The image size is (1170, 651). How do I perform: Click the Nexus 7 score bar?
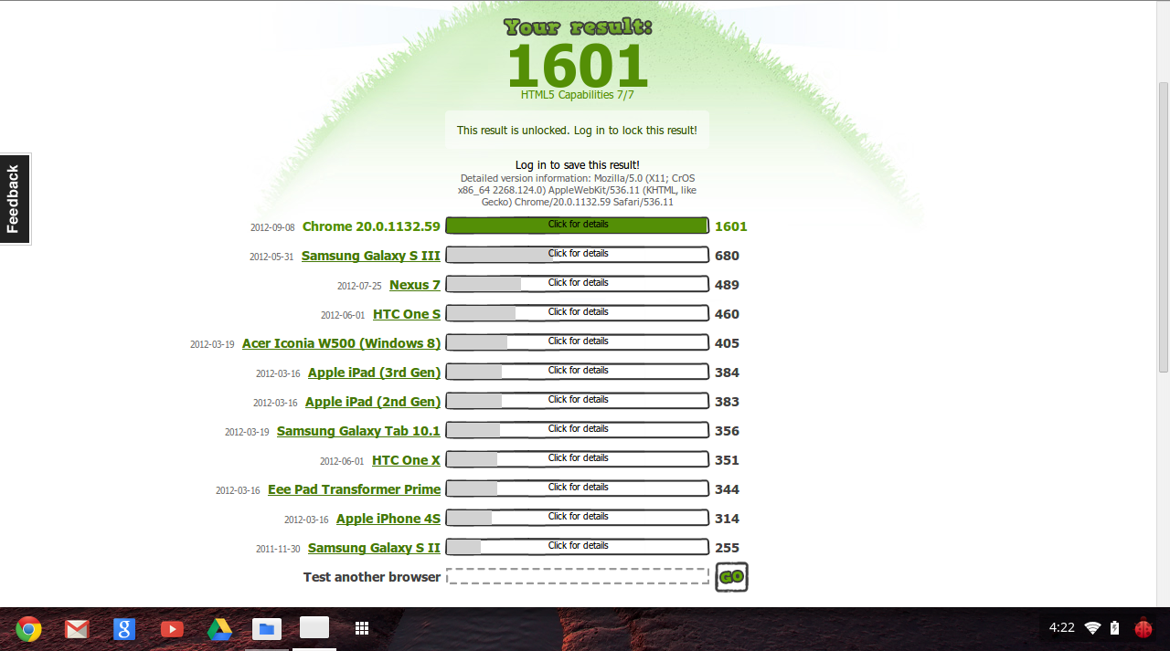click(x=577, y=284)
